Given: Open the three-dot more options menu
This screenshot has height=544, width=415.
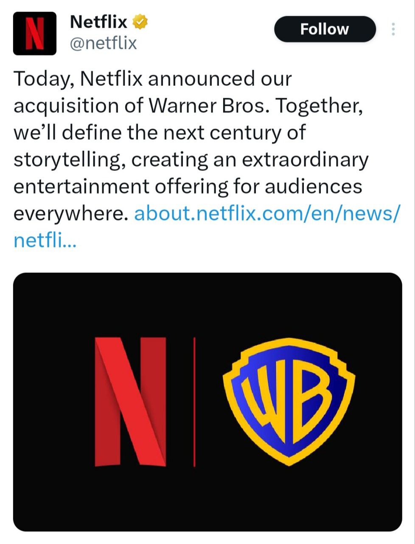Looking at the screenshot, I should pyautogui.click(x=393, y=29).
